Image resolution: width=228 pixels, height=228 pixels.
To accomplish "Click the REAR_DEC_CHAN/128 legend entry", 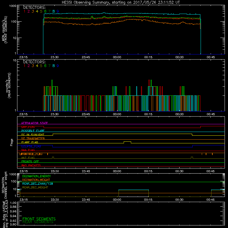I will (x=38, y=184).
